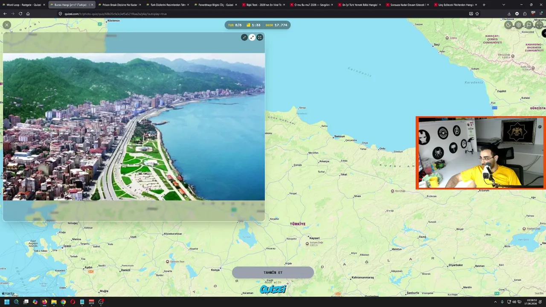
Task: Click the install app icon in address bar
Action: click(x=471, y=14)
